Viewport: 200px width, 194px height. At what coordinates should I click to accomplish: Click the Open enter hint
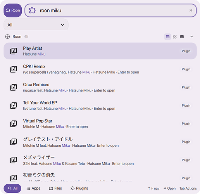coord(169,189)
